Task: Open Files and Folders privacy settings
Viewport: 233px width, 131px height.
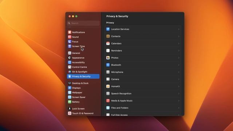Action: 143,108
